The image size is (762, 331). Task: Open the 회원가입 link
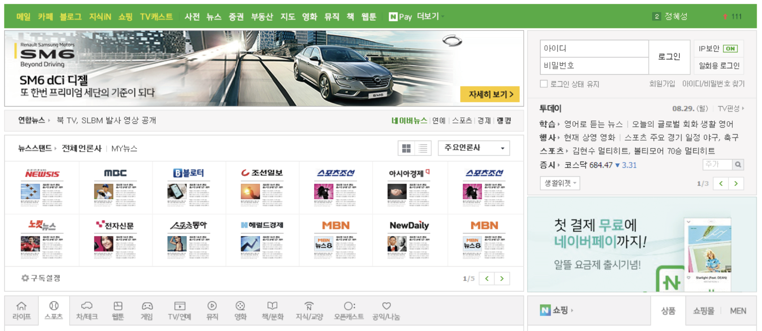[662, 84]
